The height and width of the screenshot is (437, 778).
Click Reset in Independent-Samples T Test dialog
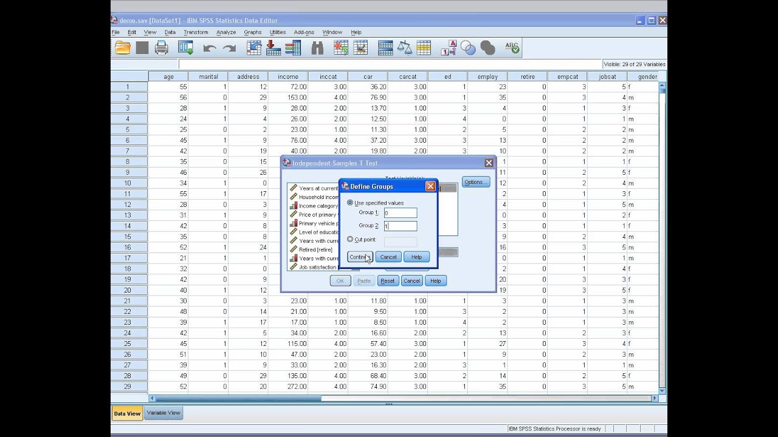point(388,280)
